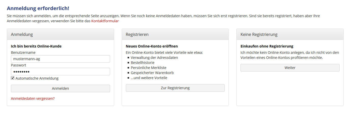Screen dimensions: 350x117
Task: Uncheck the Automatische Anmeldung checkbox
Action: pos(13,78)
